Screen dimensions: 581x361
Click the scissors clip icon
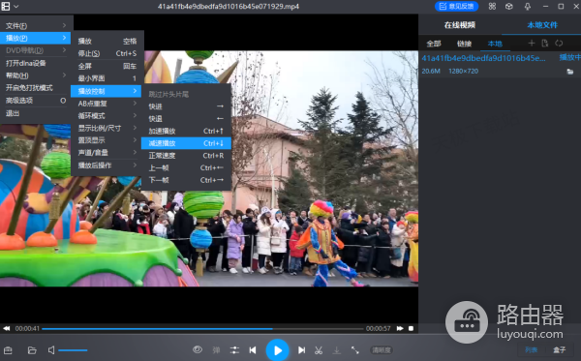pyautogui.click(x=319, y=350)
